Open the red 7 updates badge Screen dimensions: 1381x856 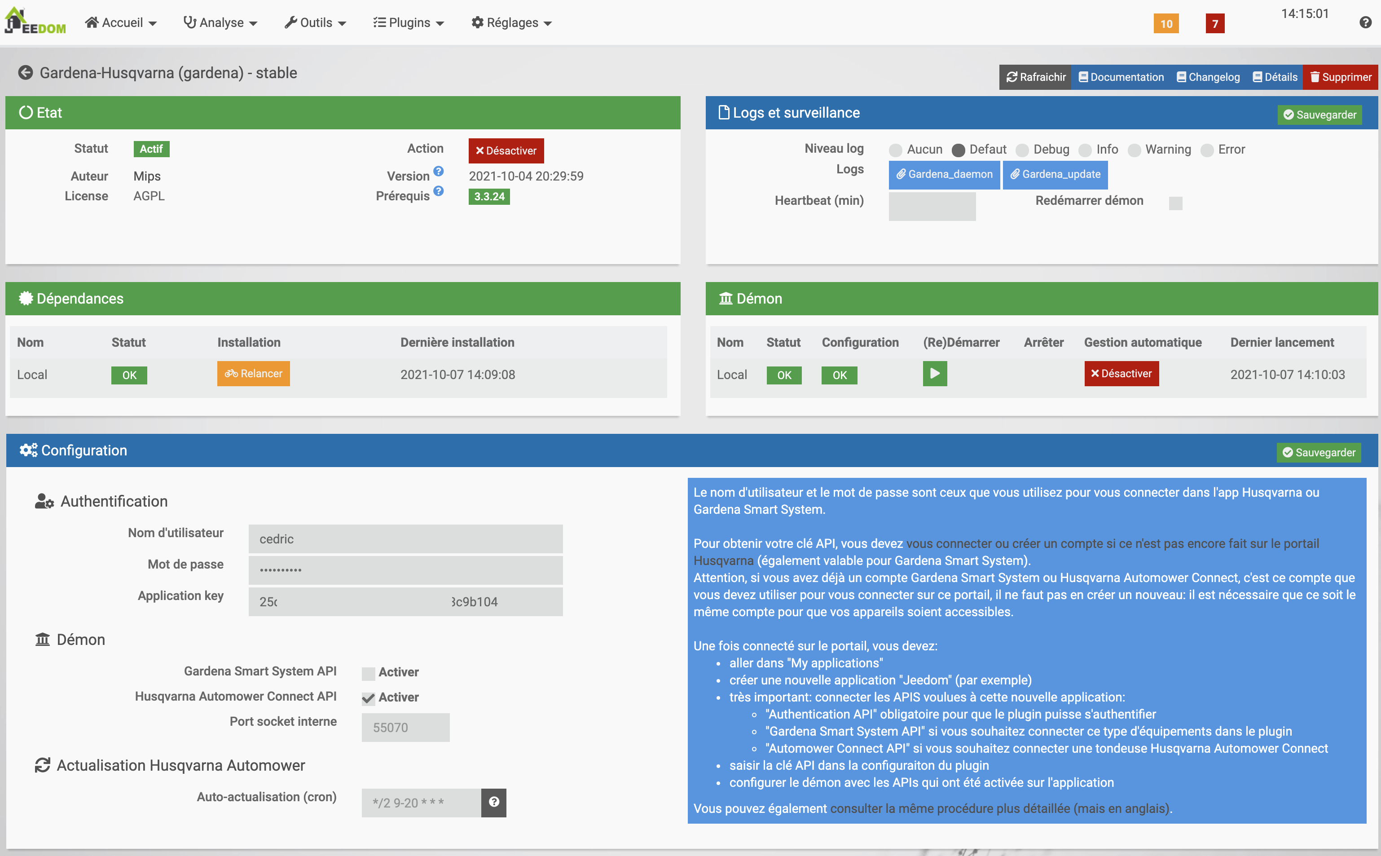point(1214,24)
